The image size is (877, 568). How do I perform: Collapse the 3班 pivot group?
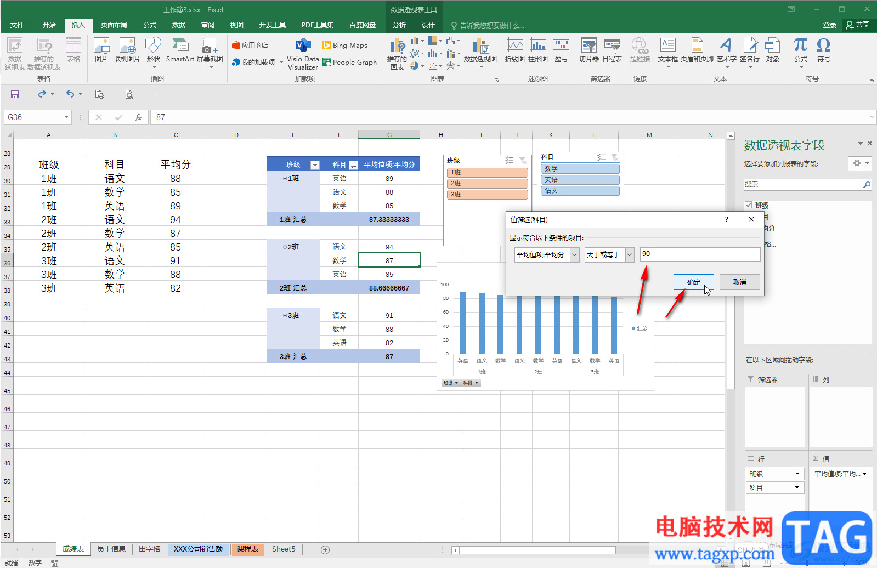285,316
